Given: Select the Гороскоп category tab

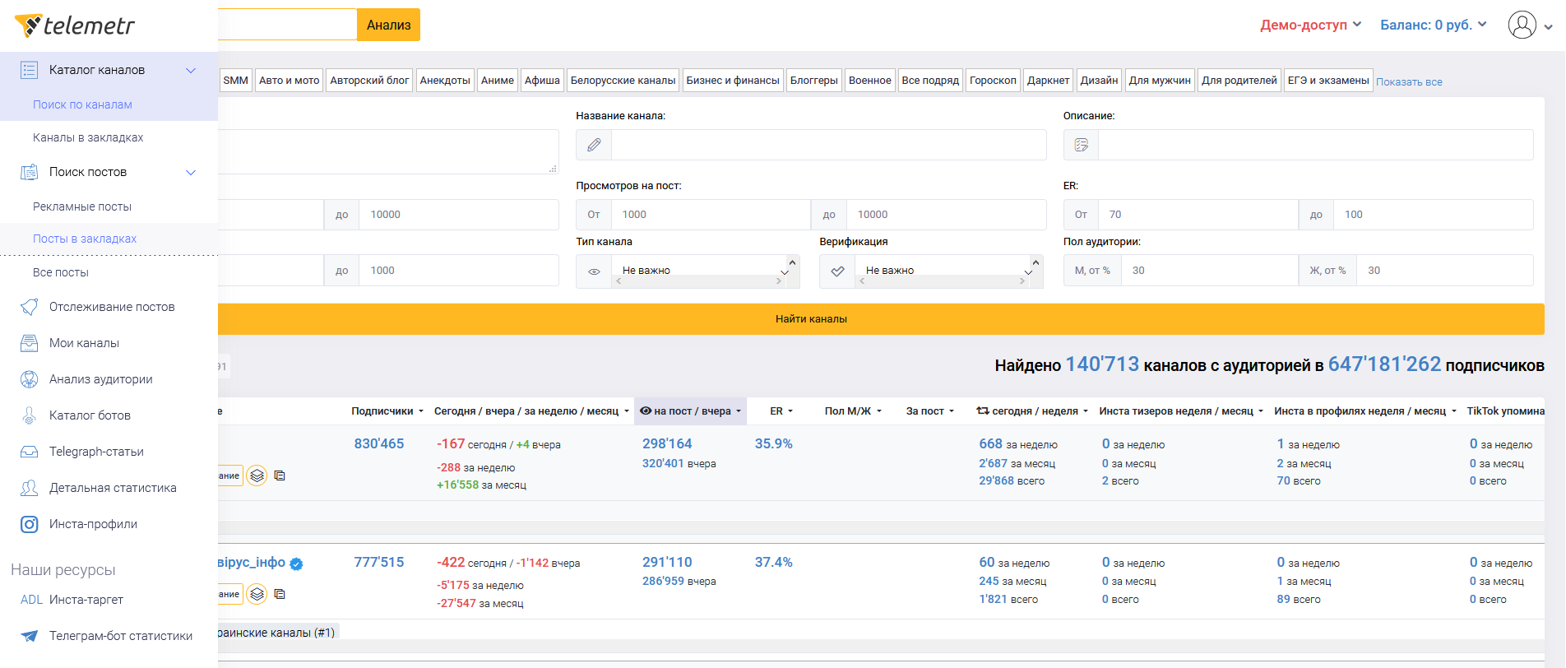Looking at the screenshot, I should pyautogui.click(x=993, y=81).
